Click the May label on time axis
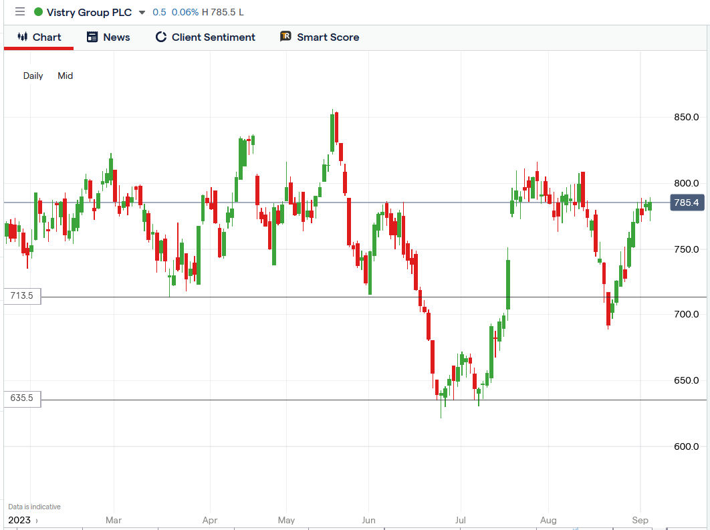 [287, 520]
